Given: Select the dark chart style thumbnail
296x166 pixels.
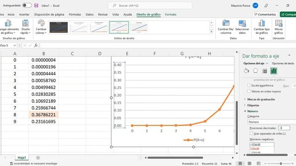Looking at the screenshot, I should [59, 27].
